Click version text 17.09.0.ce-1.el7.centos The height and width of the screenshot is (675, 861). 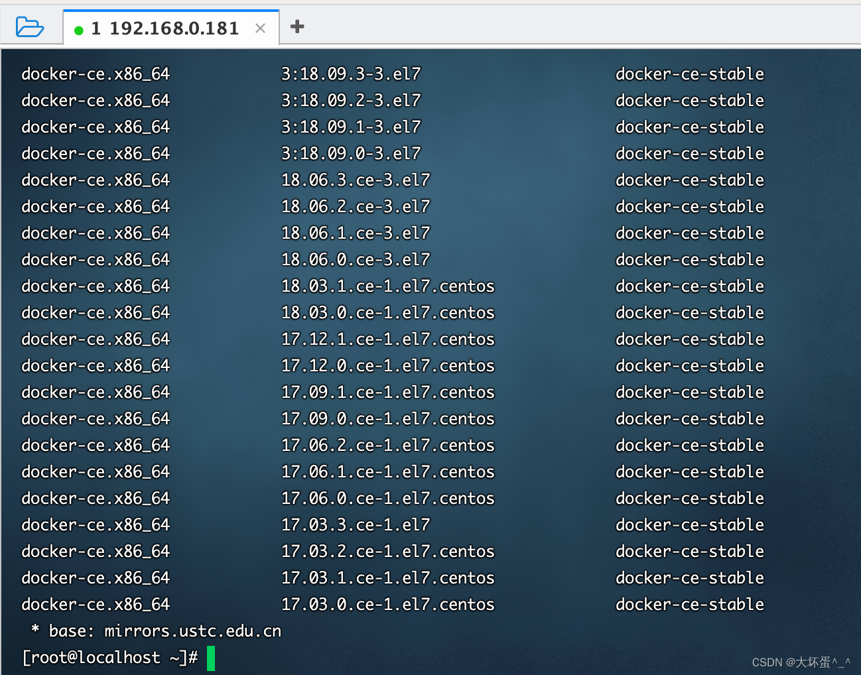388,418
